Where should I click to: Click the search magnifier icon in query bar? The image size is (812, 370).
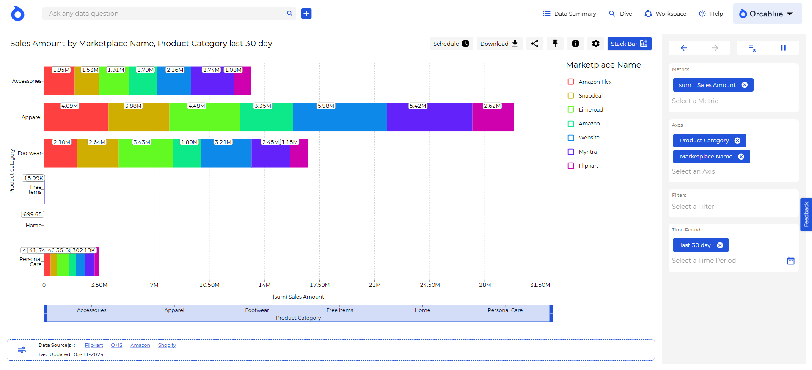[290, 14]
